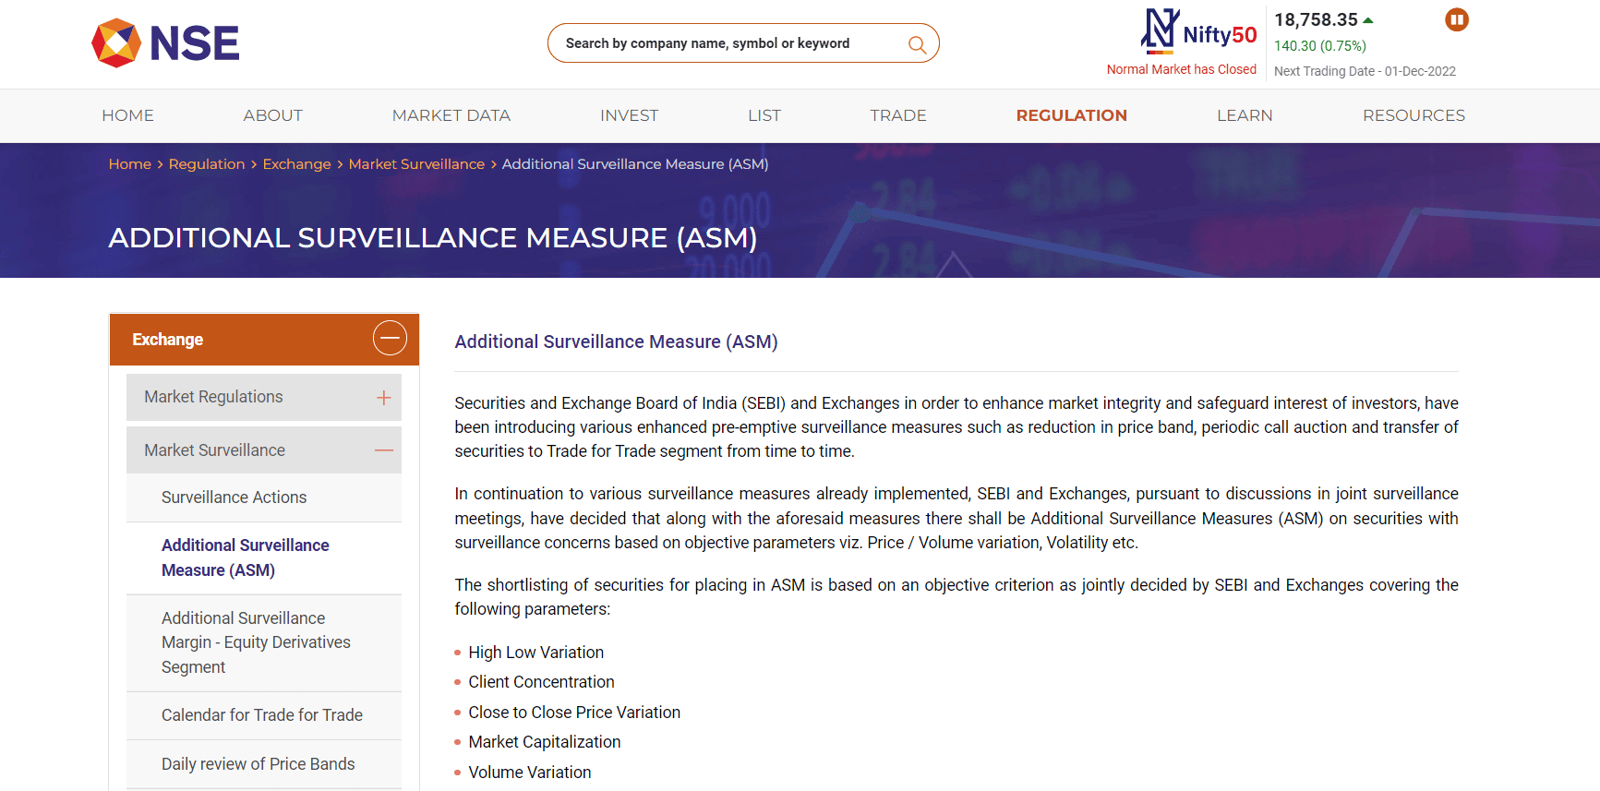Screen dimensions: 1600x791
Task: Click Market Capitalization bullet
Action: 544,742
